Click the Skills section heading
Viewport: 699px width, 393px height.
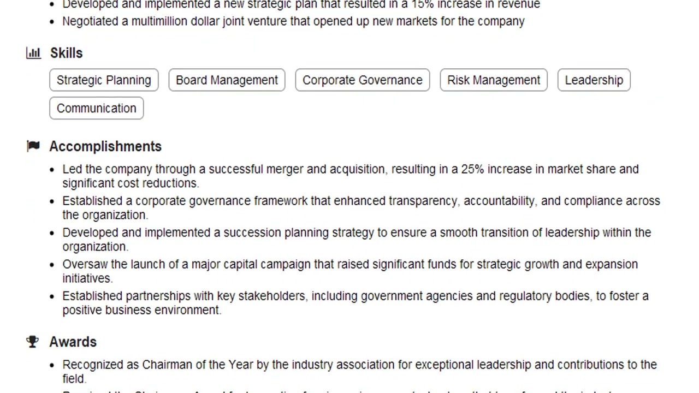(66, 53)
